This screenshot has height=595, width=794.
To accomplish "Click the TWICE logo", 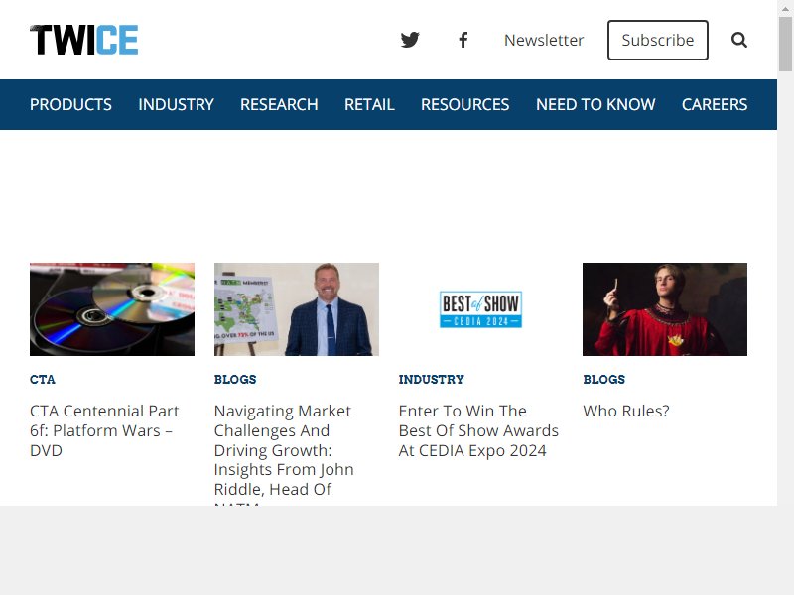I will tap(84, 40).
